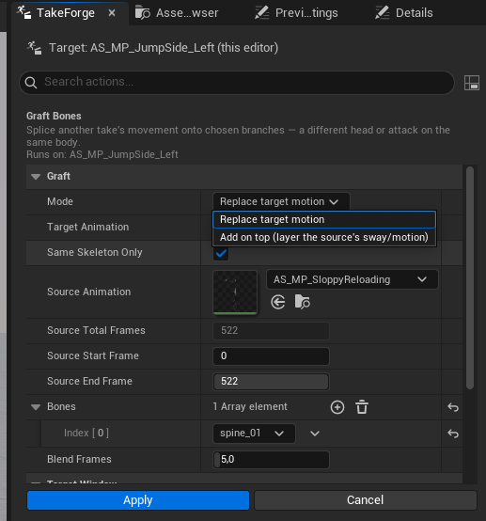Click the Blend Frames value slider
This screenshot has width=486, height=521.
click(x=271, y=460)
